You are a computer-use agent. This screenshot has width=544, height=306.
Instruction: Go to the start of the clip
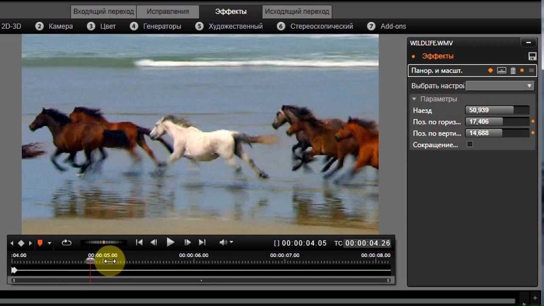pyautogui.click(x=139, y=242)
